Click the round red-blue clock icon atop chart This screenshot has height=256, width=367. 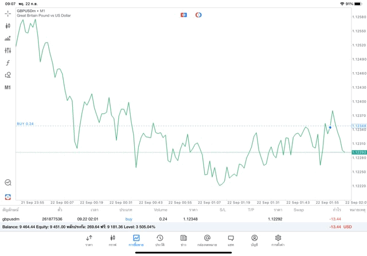[198, 15]
